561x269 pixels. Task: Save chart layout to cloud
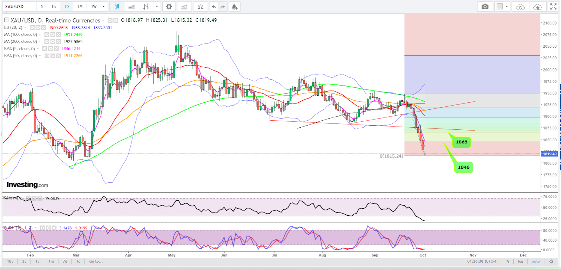coord(538,7)
